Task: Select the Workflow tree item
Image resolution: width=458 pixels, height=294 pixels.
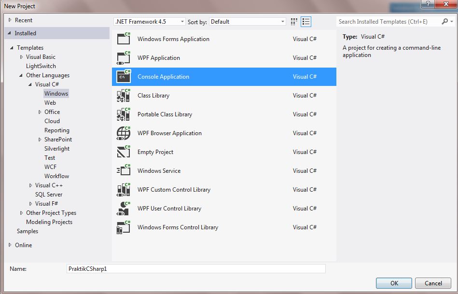Action: [x=56, y=176]
